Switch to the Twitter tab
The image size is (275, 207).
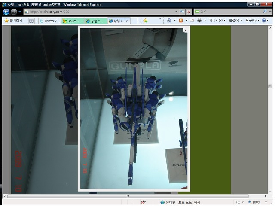tap(50, 21)
